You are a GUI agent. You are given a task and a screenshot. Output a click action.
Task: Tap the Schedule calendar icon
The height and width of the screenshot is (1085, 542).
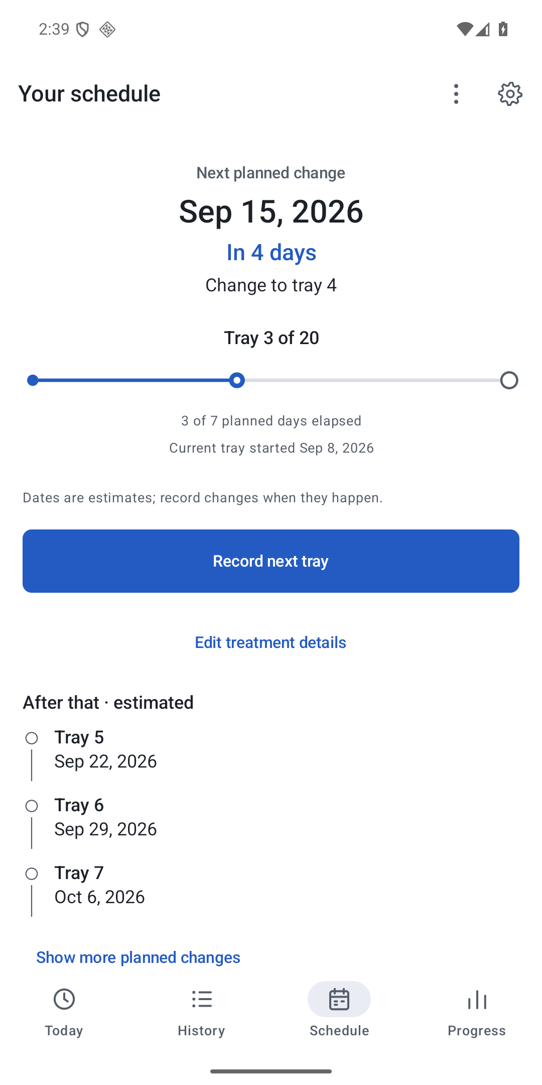click(339, 999)
